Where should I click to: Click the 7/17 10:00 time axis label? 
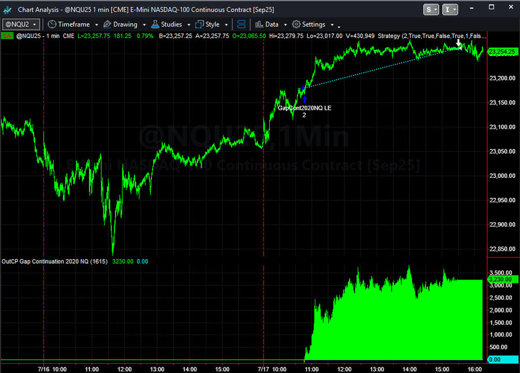coord(272,370)
